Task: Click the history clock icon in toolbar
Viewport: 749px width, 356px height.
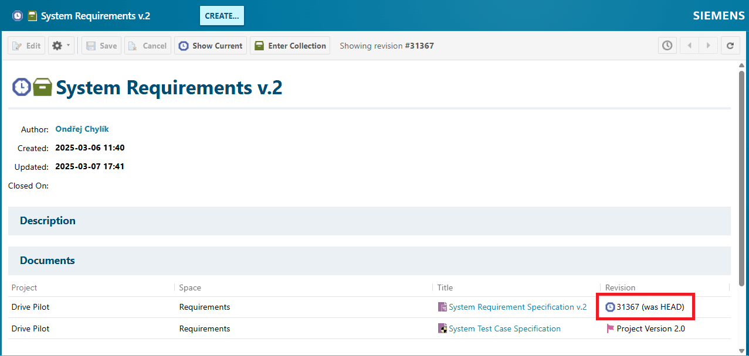Action: 667,46
